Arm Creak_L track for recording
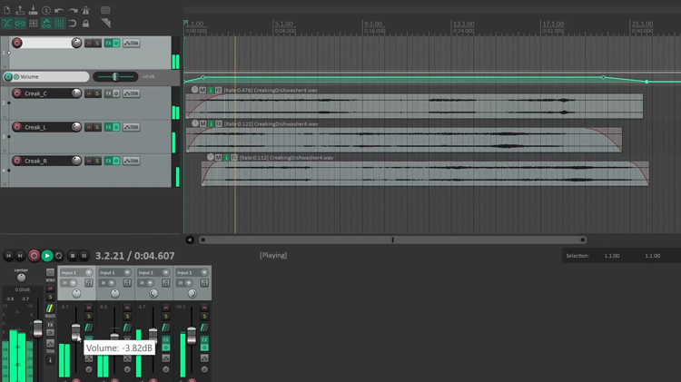 click(17, 127)
